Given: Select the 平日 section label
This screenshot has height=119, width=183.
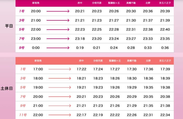Looking at the screenshot, I should pyautogui.click(x=9, y=26).
